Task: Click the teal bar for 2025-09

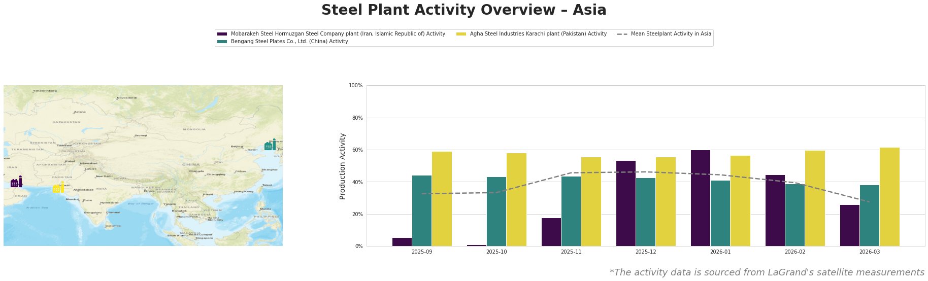Action: click(422, 210)
